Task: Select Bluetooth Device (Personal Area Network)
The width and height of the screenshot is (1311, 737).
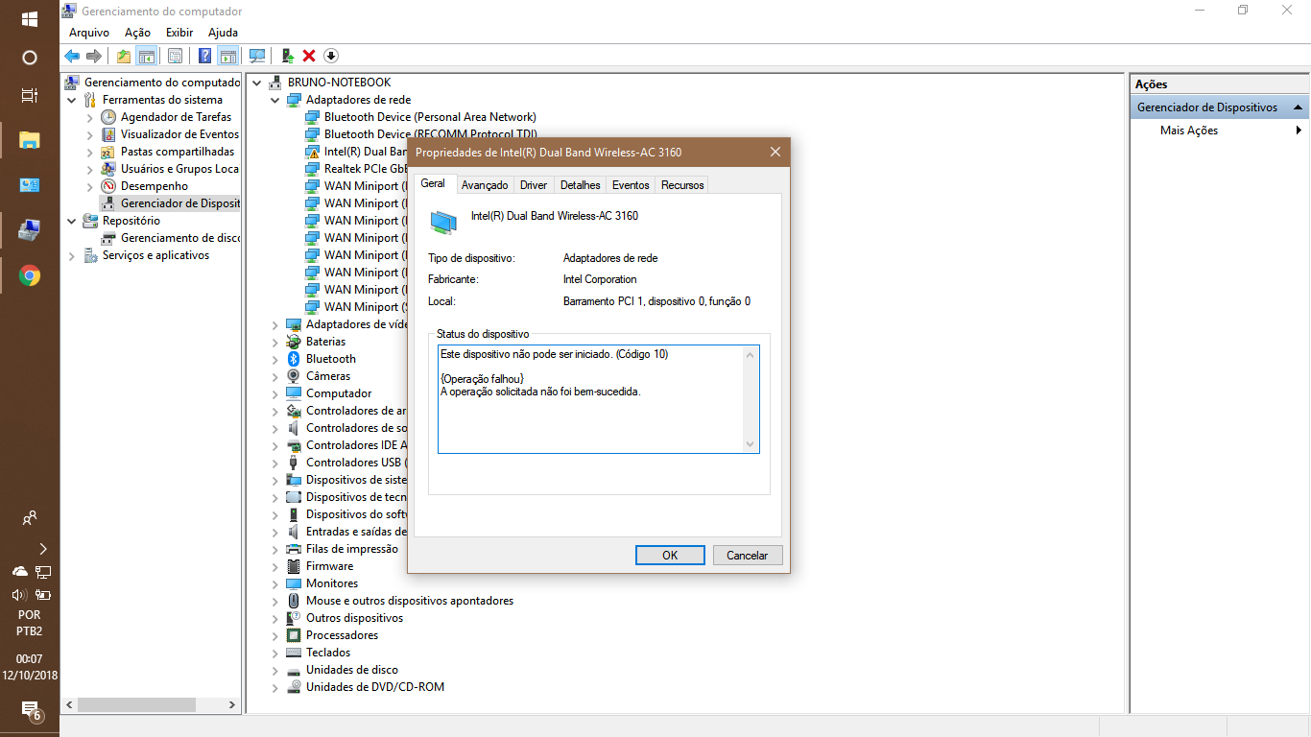Action: pyautogui.click(x=430, y=117)
